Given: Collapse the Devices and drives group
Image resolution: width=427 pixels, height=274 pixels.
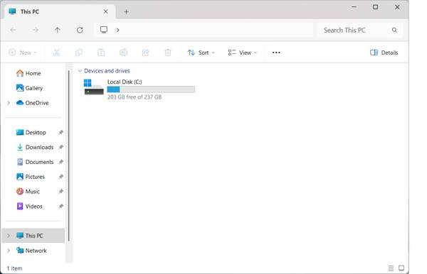Looking at the screenshot, I should pyautogui.click(x=80, y=70).
